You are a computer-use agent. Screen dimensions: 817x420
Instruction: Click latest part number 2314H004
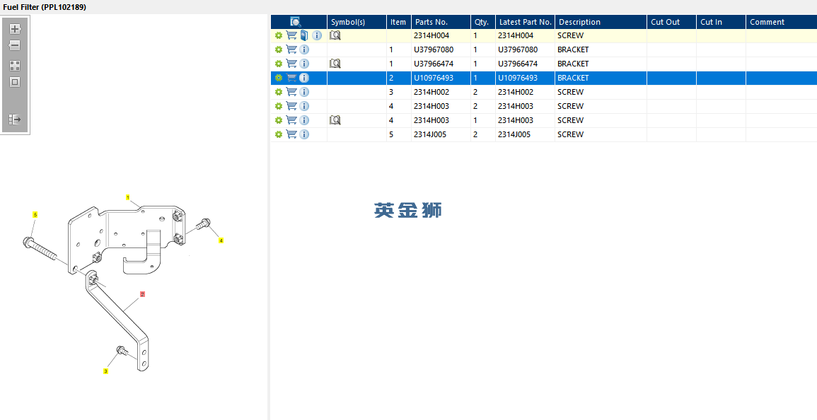516,35
